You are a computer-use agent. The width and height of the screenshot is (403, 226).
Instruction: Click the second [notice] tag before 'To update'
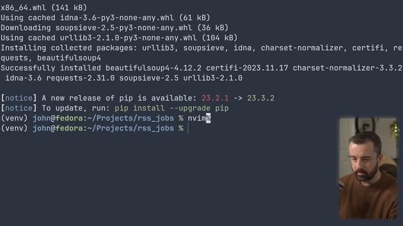pyautogui.click(x=19, y=108)
